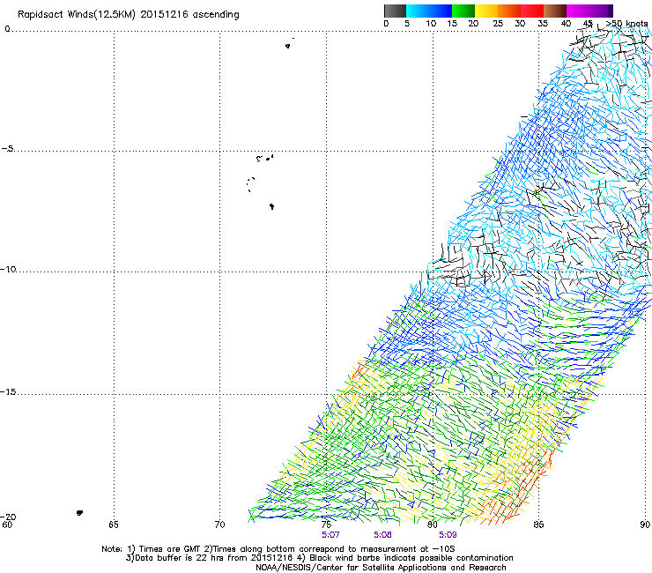Click the '>50 knots' legend label
Viewport: 652px width, 573px height.
626,24
